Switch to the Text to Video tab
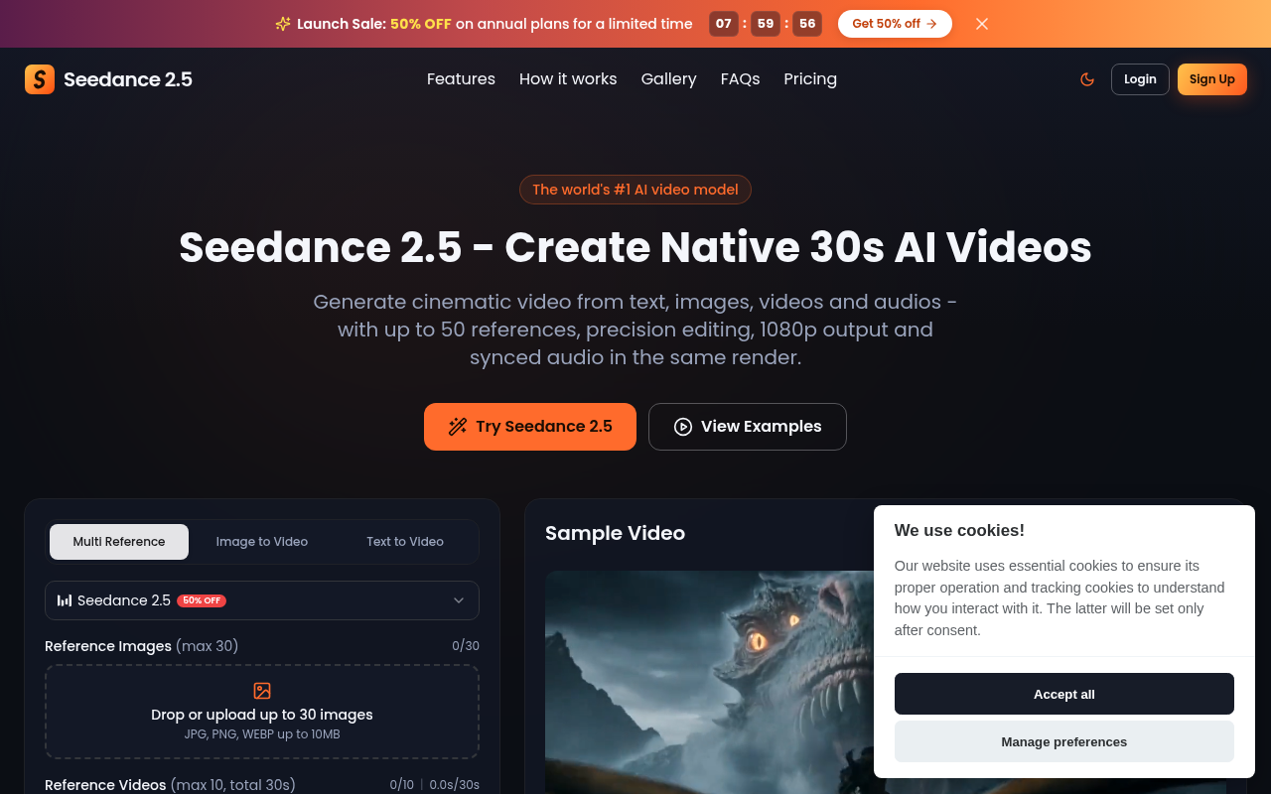1271x794 pixels. [x=405, y=542]
